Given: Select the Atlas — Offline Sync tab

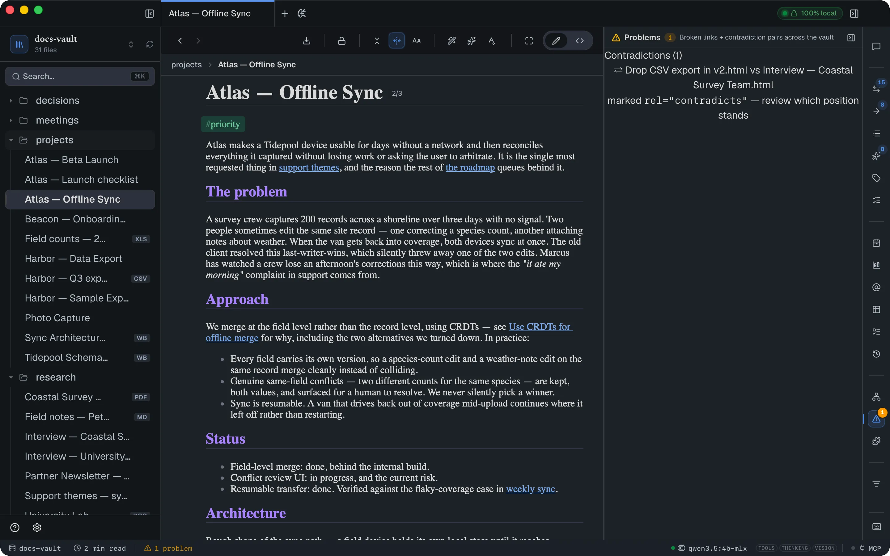Looking at the screenshot, I should point(218,14).
